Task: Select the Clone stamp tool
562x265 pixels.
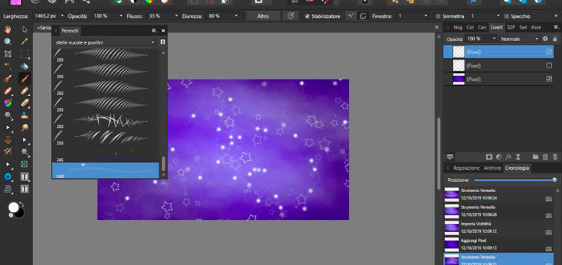Action: point(25,115)
